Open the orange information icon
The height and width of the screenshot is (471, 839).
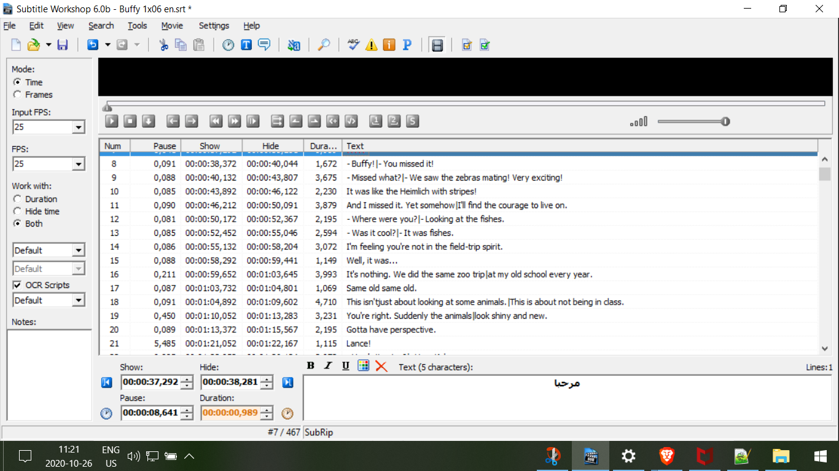click(x=389, y=45)
